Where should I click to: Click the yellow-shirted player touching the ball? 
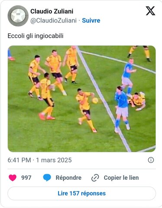point(85,110)
